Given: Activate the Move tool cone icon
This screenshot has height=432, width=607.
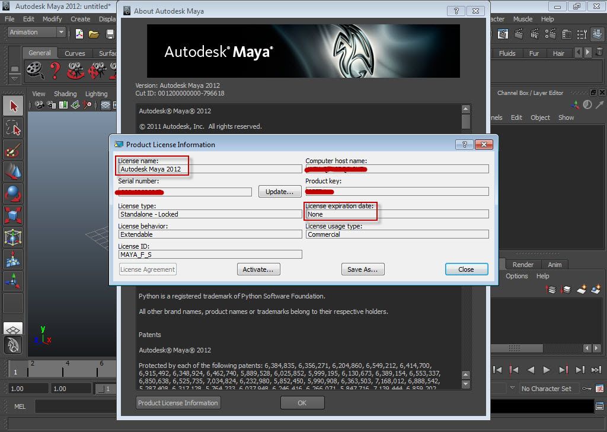Looking at the screenshot, I should pos(13,171).
